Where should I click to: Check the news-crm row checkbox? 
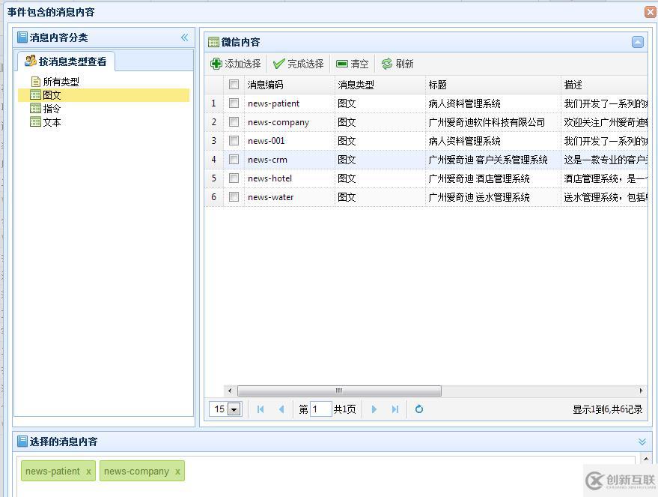(x=234, y=160)
